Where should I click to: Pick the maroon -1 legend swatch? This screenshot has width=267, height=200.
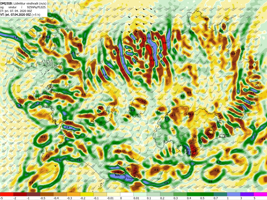coord(33,194)
